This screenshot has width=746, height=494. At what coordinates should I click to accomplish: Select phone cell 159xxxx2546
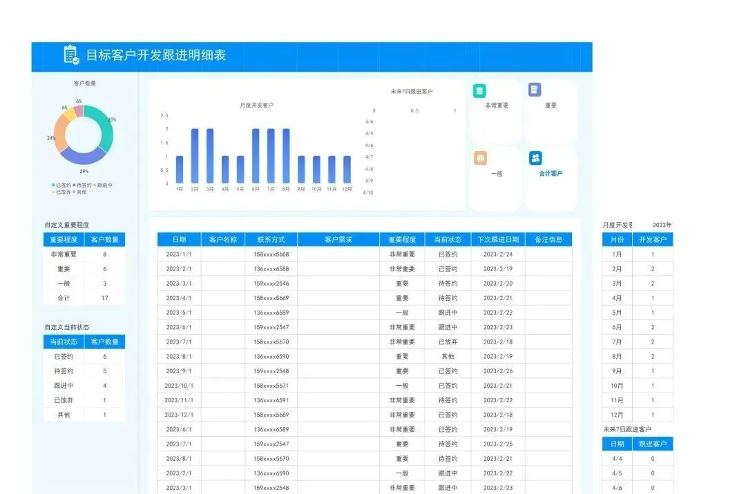click(x=271, y=284)
